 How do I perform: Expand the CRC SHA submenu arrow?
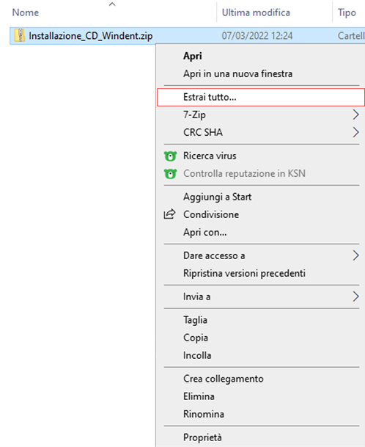[x=355, y=132]
